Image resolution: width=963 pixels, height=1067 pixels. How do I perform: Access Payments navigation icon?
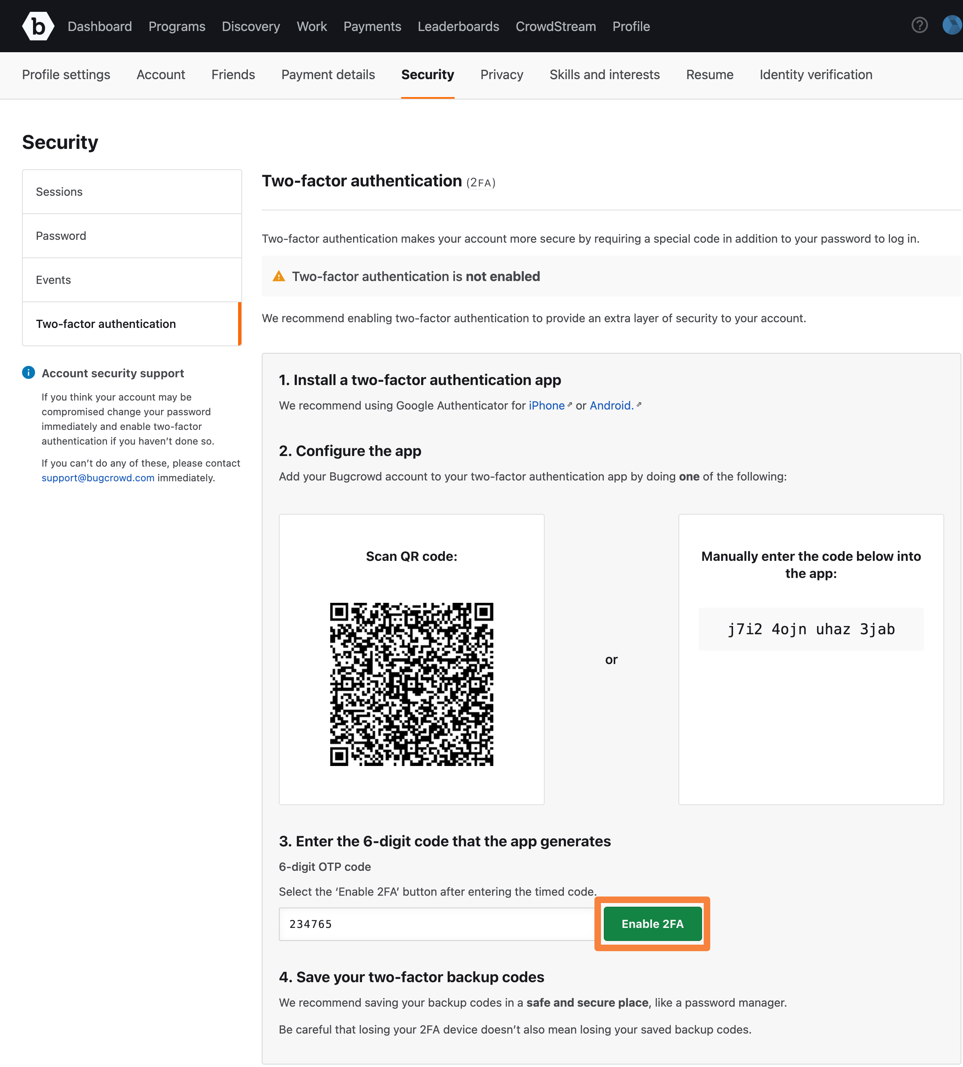pos(371,26)
